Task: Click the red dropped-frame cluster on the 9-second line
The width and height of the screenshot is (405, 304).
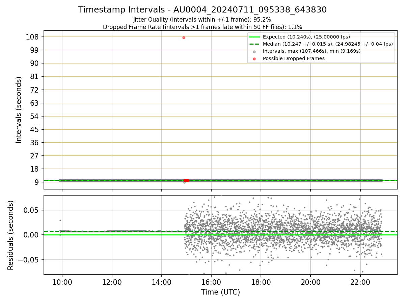Action: coord(186,180)
